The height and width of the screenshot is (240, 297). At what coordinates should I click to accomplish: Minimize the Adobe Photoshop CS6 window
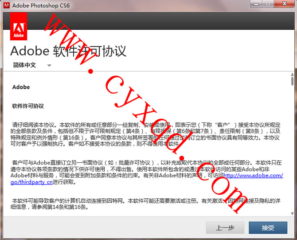click(x=256, y=4)
